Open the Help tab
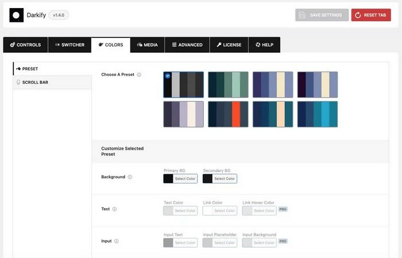402x258 pixels. pos(264,45)
